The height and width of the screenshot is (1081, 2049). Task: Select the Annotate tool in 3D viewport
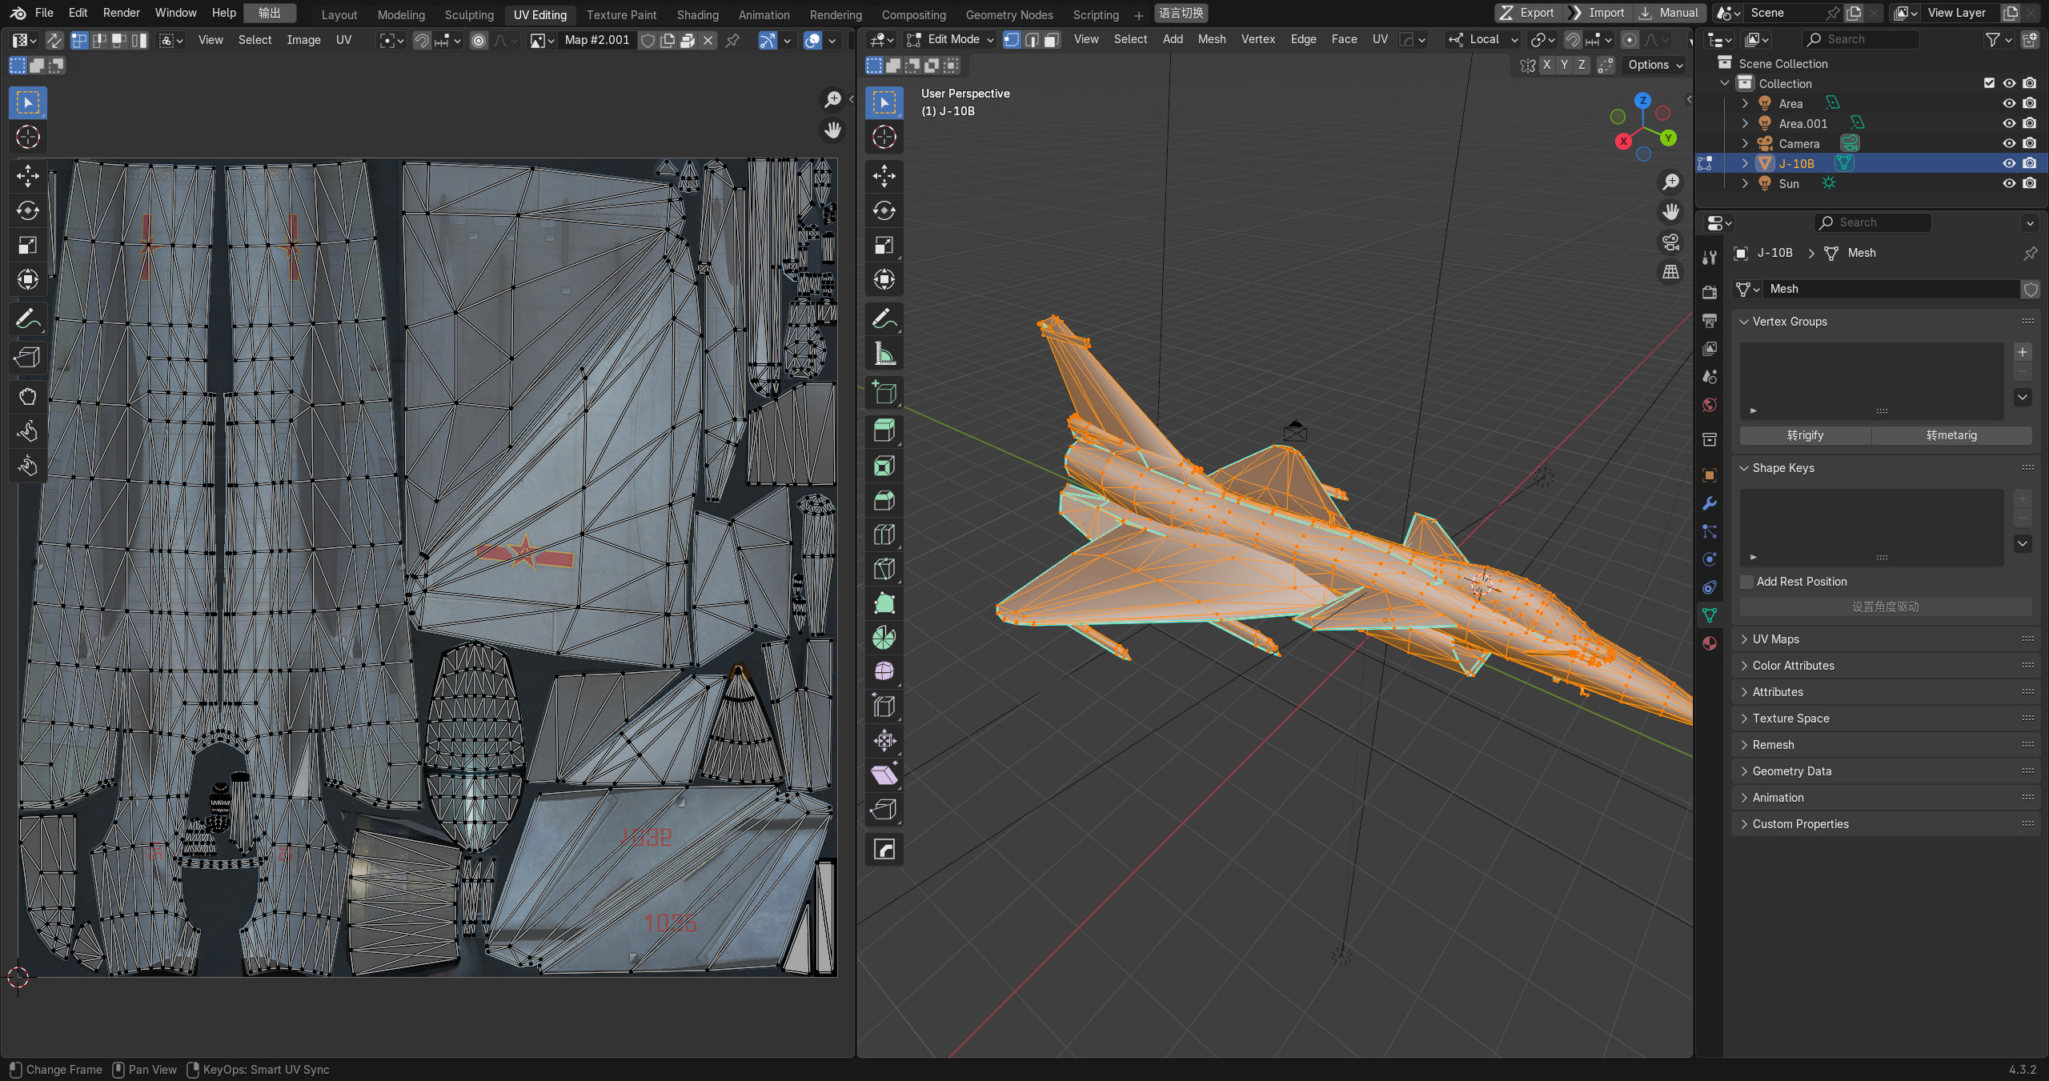coord(884,319)
